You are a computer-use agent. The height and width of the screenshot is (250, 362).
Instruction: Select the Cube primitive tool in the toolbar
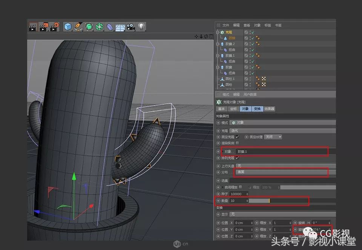tap(67, 26)
